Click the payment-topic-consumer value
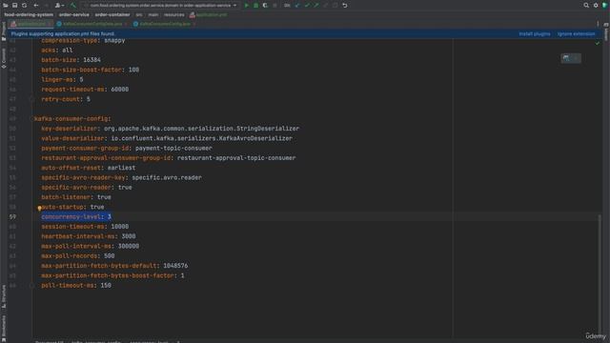The image size is (610, 343). click(x=173, y=149)
